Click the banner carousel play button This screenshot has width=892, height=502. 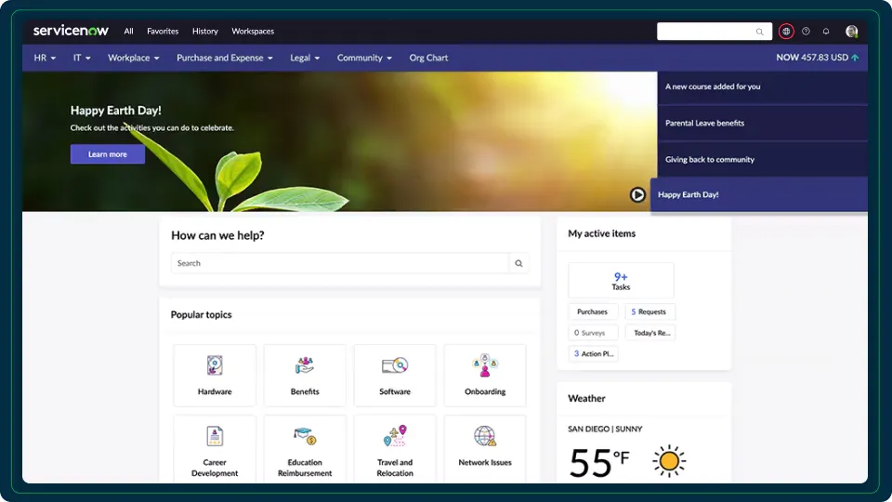pyautogui.click(x=637, y=194)
